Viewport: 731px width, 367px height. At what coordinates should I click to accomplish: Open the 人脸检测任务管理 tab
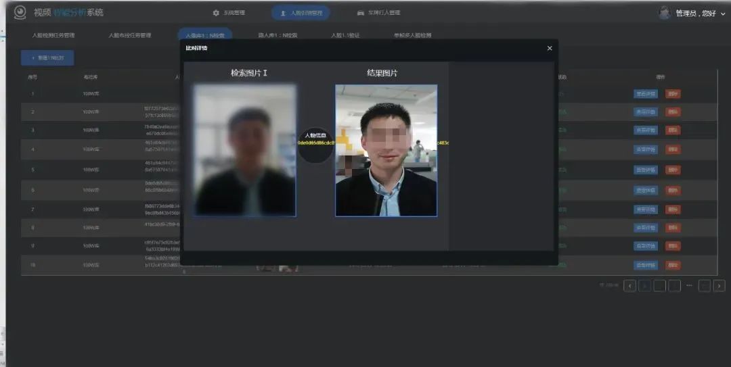tap(53, 35)
